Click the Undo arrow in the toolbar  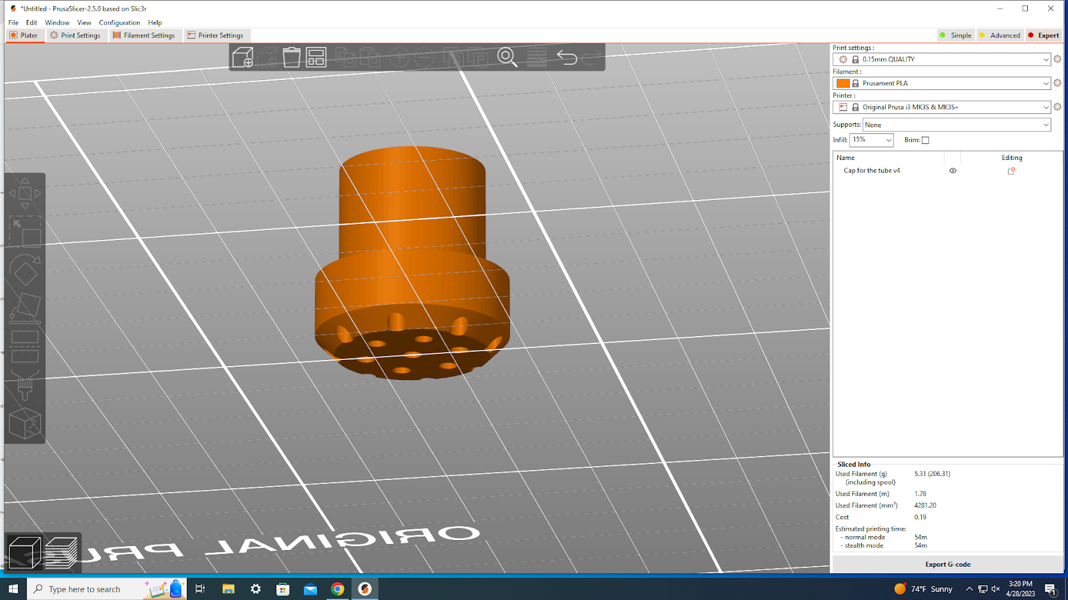coord(567,57)
